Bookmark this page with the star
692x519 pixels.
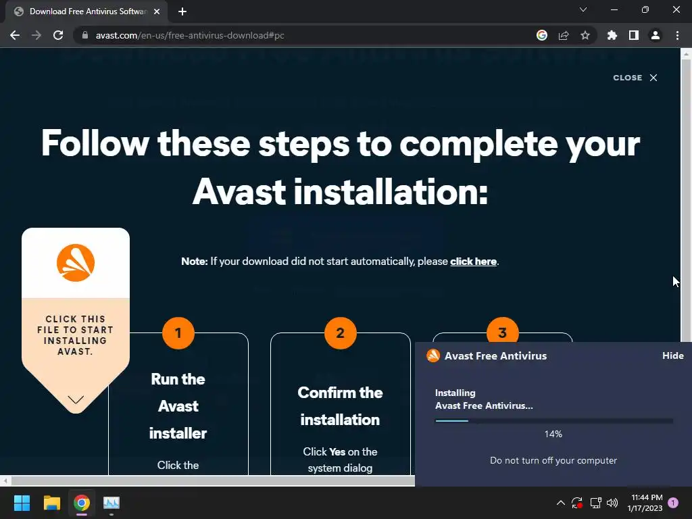585,35
